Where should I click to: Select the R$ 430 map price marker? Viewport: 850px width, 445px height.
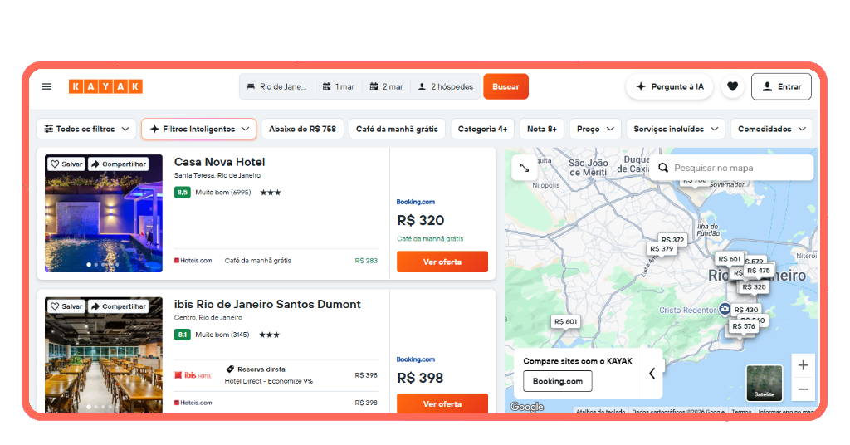coord(746,310)
